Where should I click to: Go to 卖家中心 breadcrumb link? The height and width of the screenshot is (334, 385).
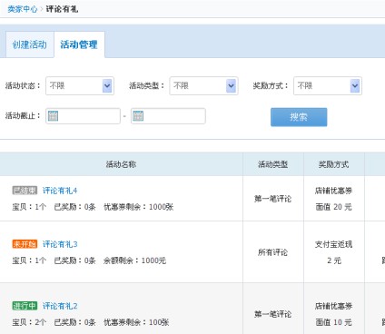pyautogui.click(x=23, y=9)
